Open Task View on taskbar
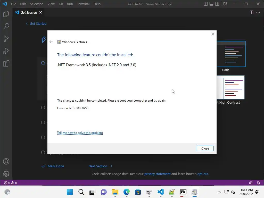 click(x=92, y=192)
